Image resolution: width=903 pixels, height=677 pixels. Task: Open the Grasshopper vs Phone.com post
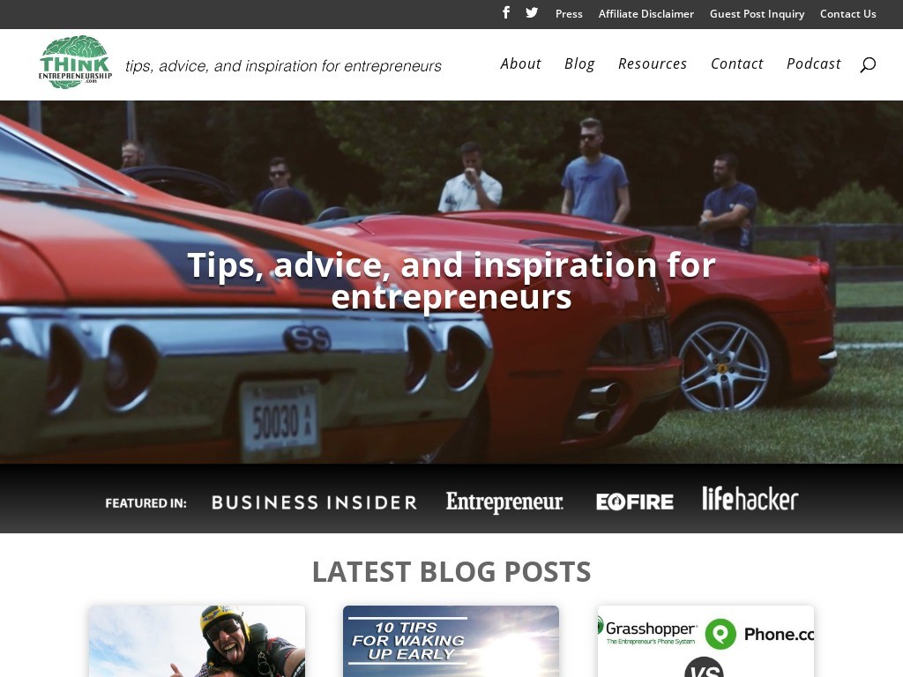point(705,641)
